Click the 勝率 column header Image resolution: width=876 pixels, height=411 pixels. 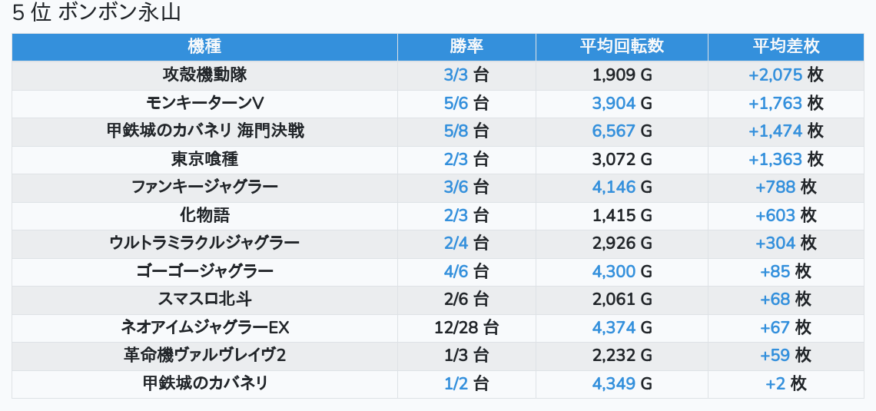point(466,46)
